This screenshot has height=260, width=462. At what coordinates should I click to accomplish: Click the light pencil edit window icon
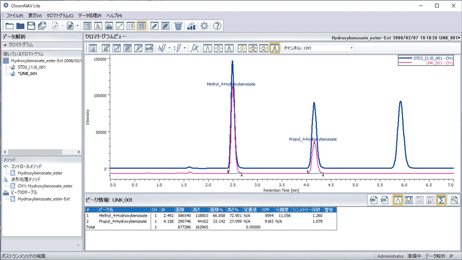point(154,26)
